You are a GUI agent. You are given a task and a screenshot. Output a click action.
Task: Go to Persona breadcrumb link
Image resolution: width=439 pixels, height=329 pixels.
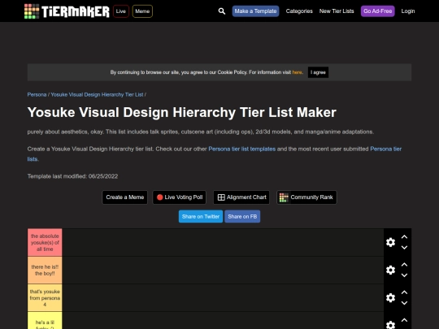point(37,94)
